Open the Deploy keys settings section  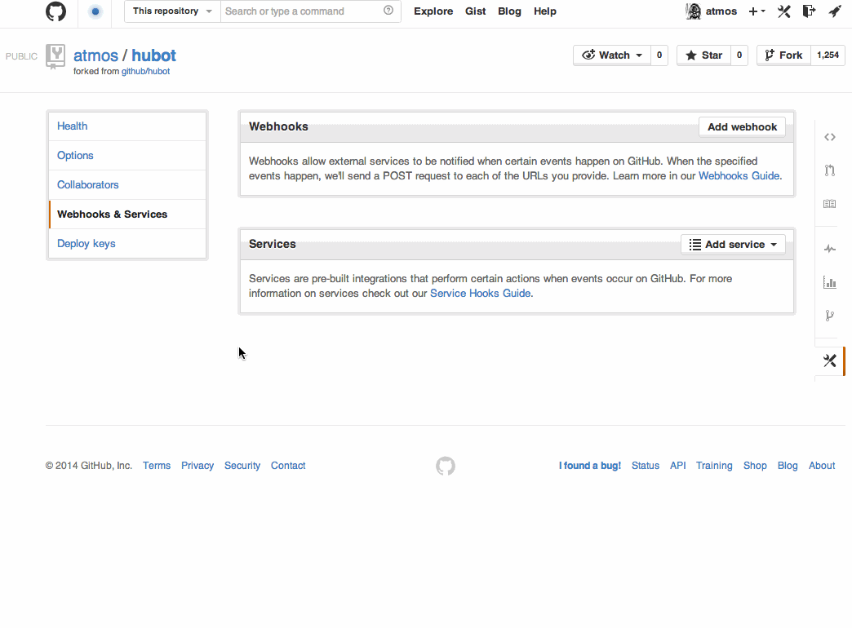click(x=86, y=243)
